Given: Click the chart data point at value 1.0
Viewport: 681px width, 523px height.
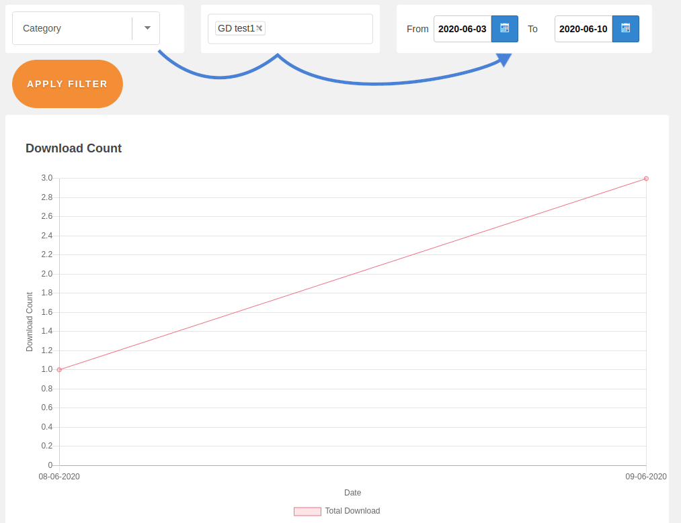Looking at the screenshot, I should 59,370.
